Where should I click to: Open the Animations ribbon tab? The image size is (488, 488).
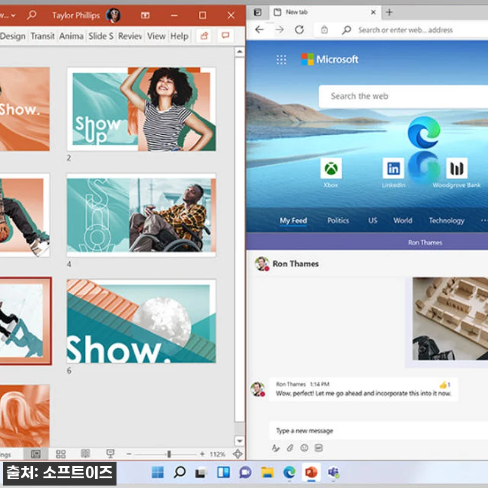[71, 36]
